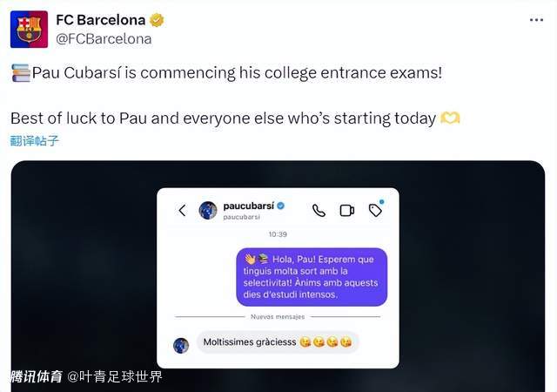Image resolution: width=557 pixels, height=392 pixels.
Task: Open the embedded chat screenshot image
Action: click(278, 276)
